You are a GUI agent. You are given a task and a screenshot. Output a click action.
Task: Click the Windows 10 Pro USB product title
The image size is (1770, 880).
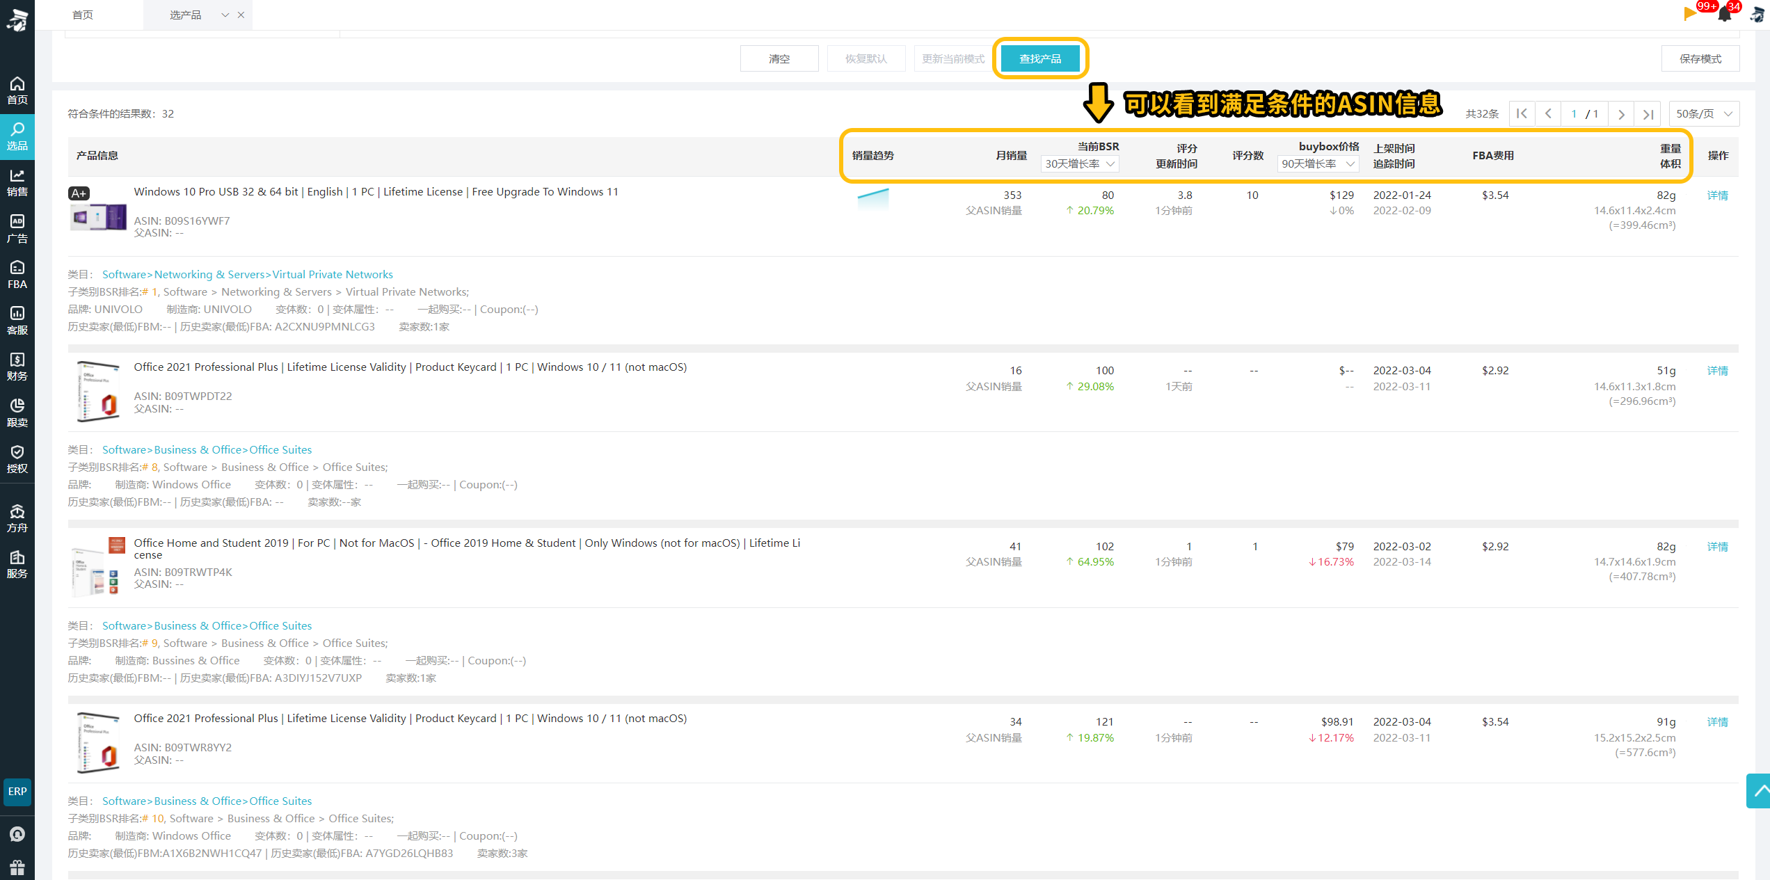(x=376, y=192)
